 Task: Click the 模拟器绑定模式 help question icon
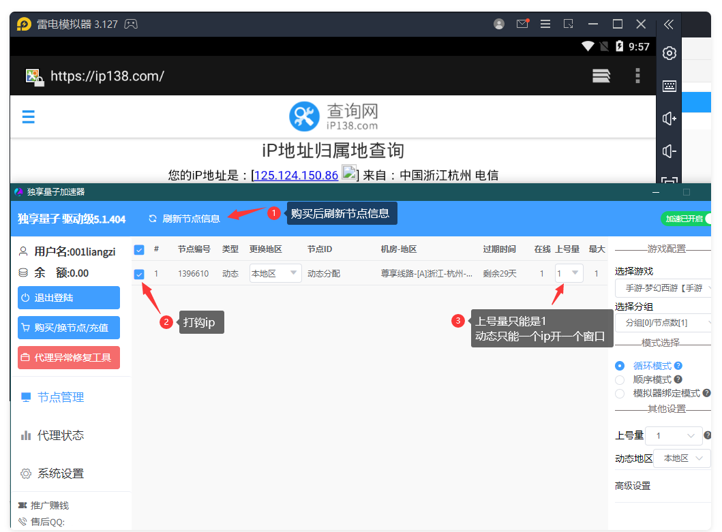coord(706,393)
